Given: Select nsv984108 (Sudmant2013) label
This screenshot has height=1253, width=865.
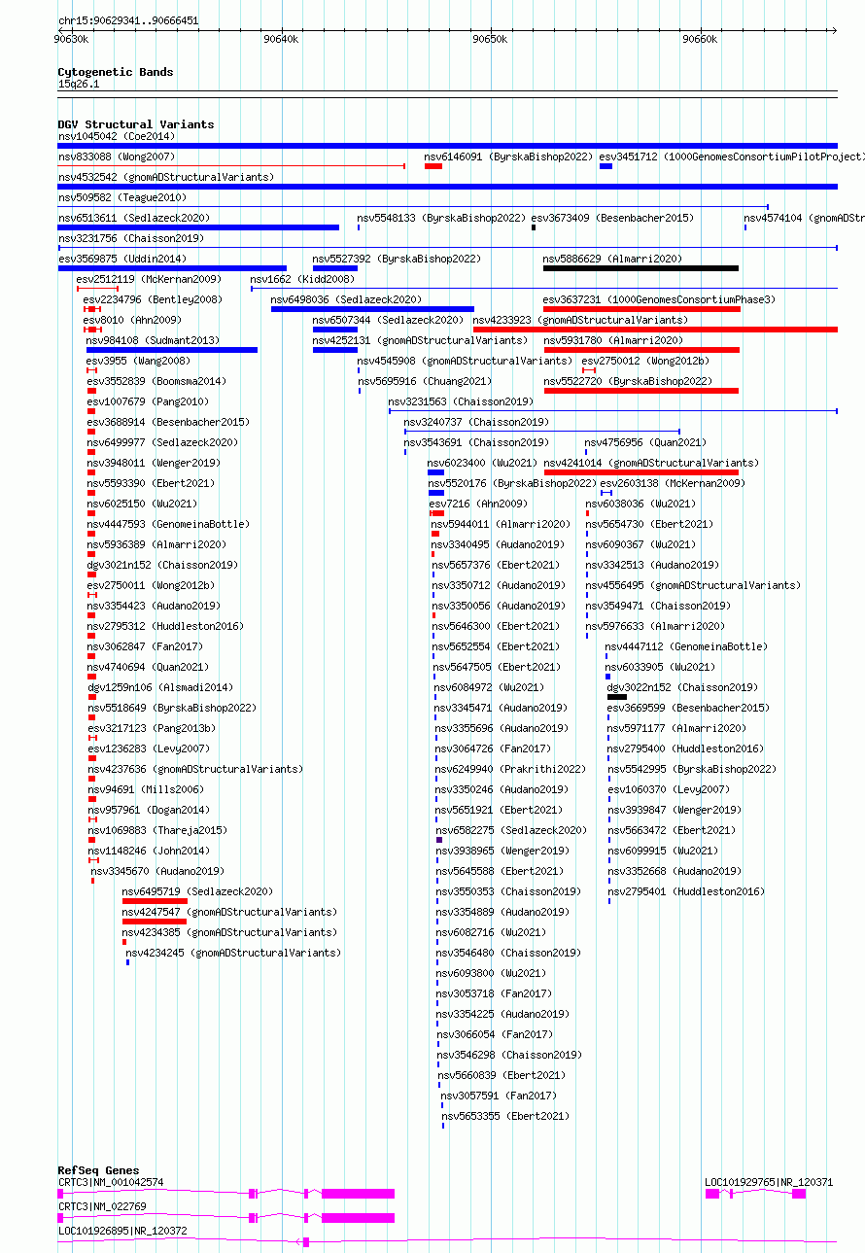Looking at the screenshot, I should pos(154,340).
